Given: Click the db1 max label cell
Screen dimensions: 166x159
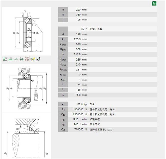Looking at the screenshot, I should [63, 70].
